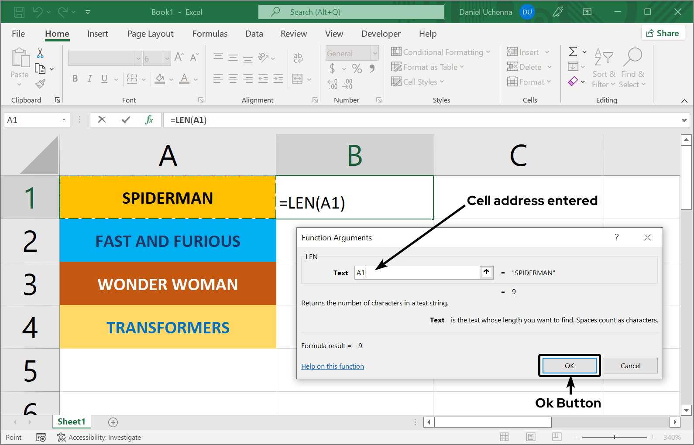Open the Formulas ribbon tab
694x445 pixels.
pos(210,34)
